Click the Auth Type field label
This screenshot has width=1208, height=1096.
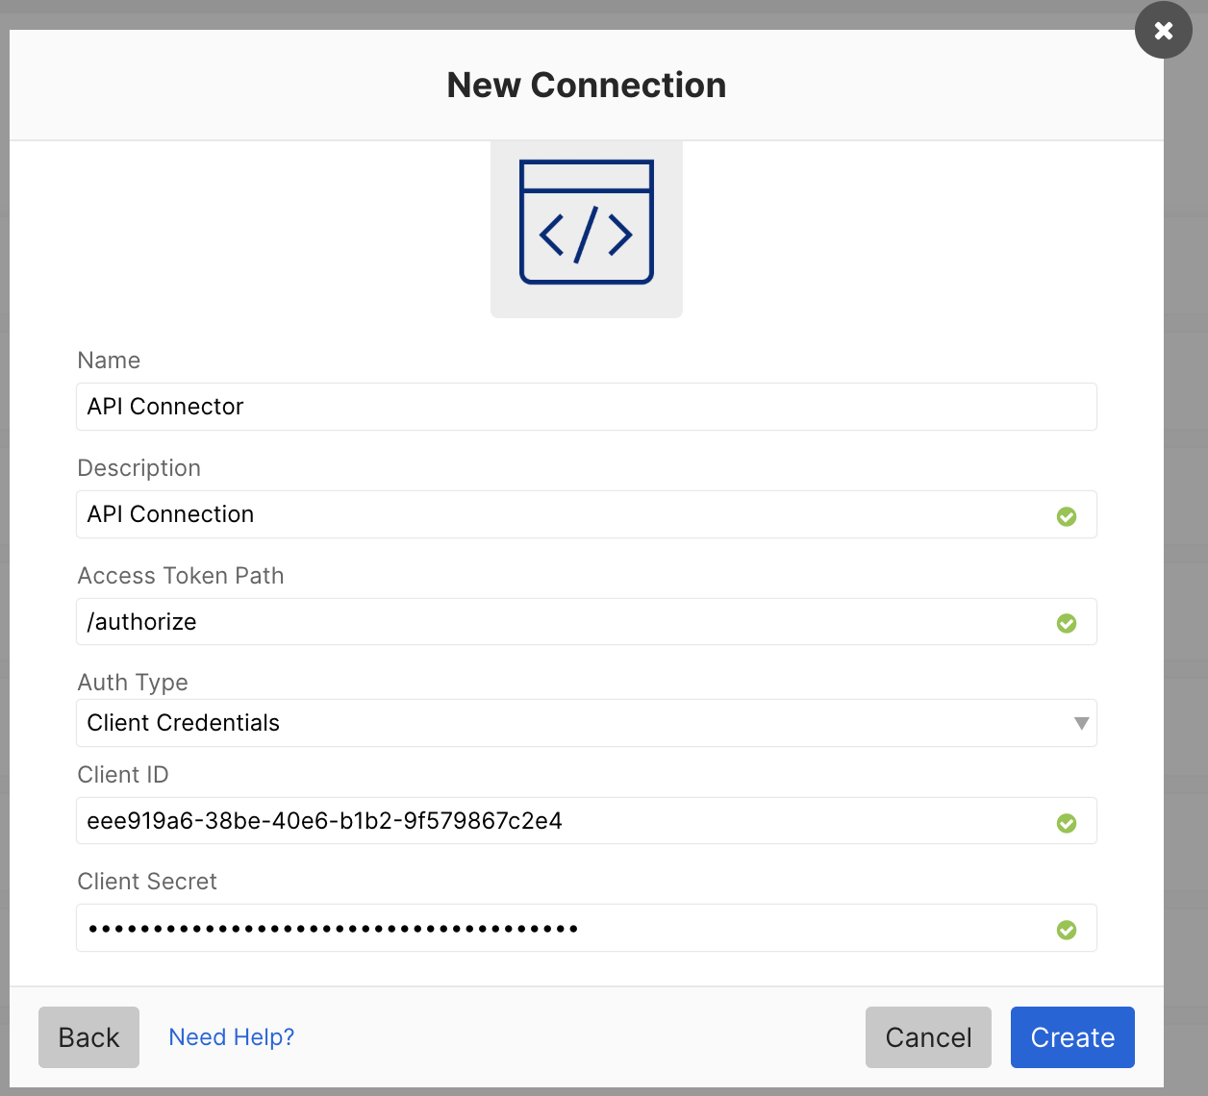click(133, 683)
